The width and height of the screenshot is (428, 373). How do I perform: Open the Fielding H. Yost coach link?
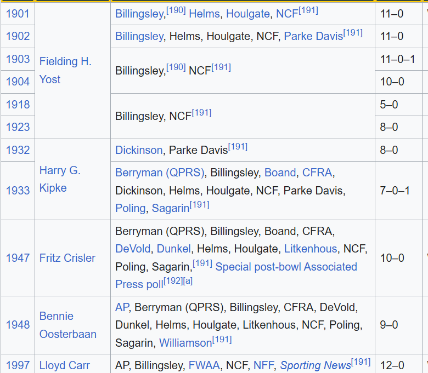coord(65,70)
